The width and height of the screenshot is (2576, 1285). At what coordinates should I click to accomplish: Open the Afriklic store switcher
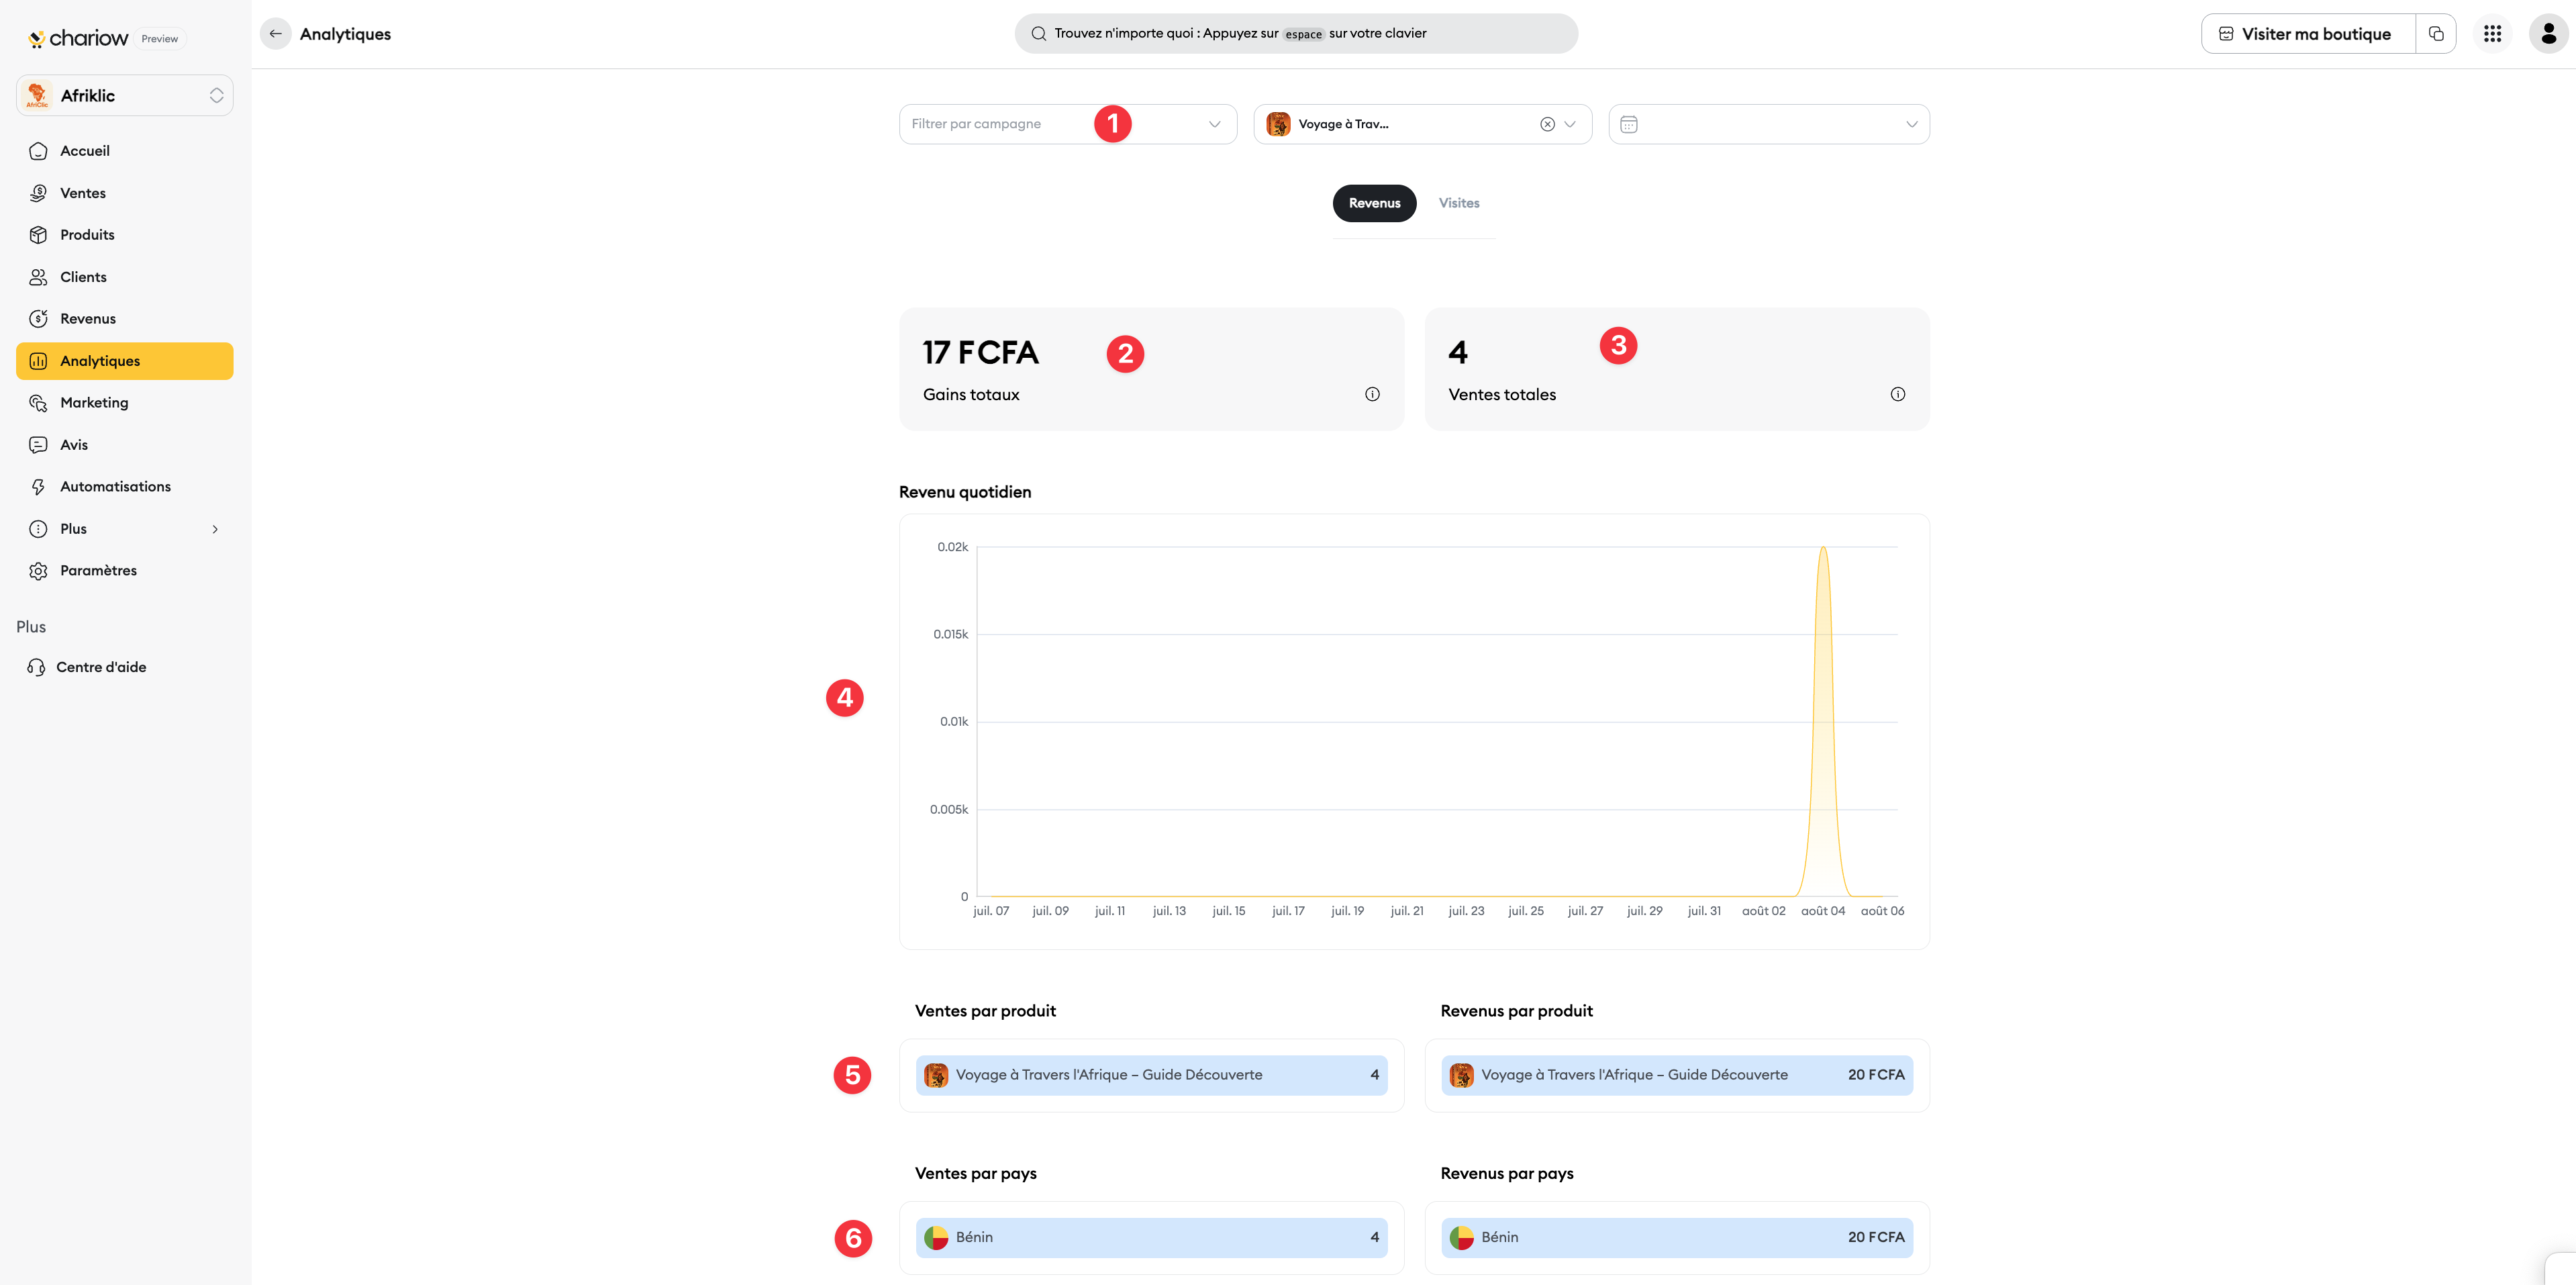pyautogui.click(x=125, y=95)
